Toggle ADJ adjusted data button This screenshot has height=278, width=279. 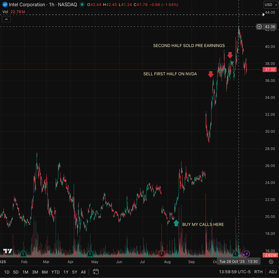pos(272,272)
